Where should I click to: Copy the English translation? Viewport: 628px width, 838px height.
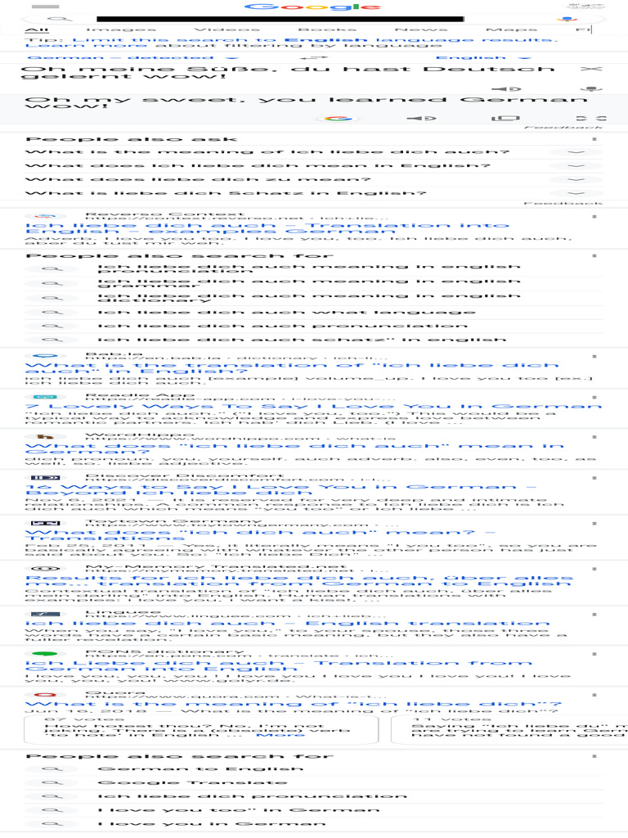coord(505,118)
